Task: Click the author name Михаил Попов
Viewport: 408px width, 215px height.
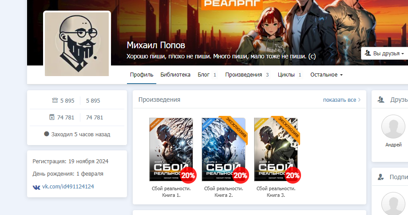Action: (x=156, y=45)
